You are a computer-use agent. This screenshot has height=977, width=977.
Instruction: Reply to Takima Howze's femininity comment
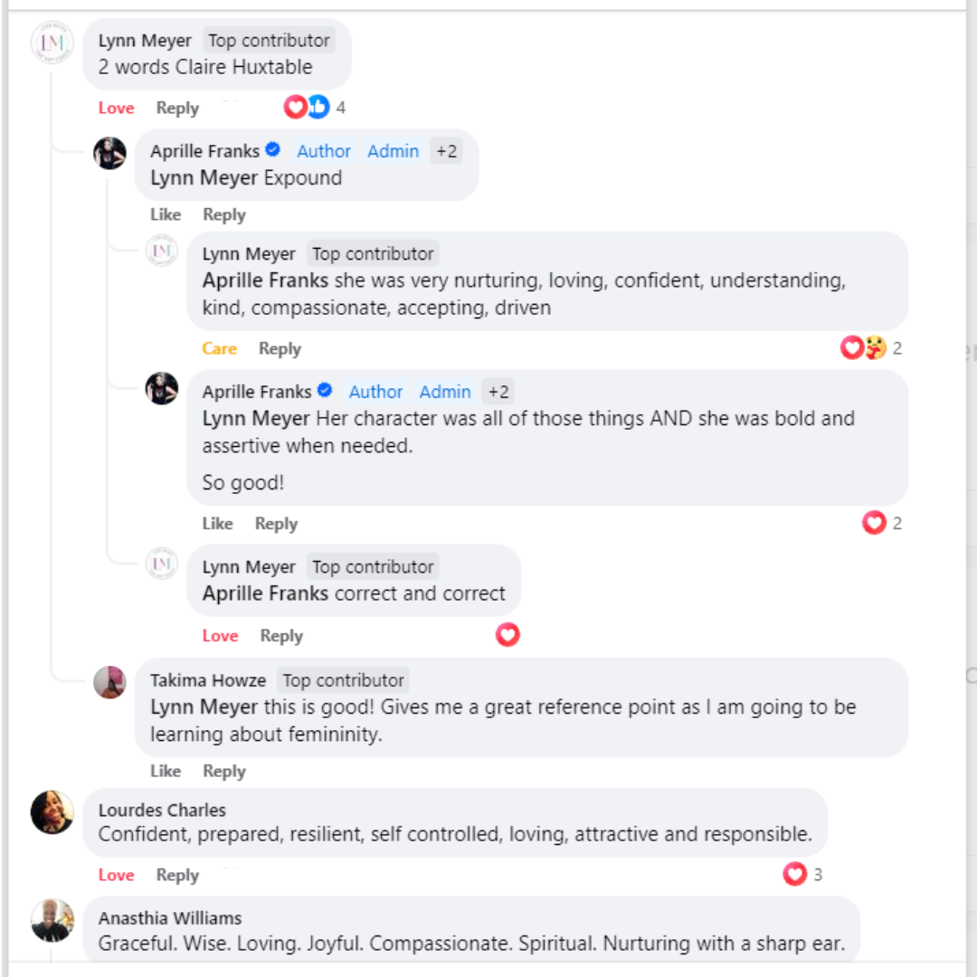[224, 772]
